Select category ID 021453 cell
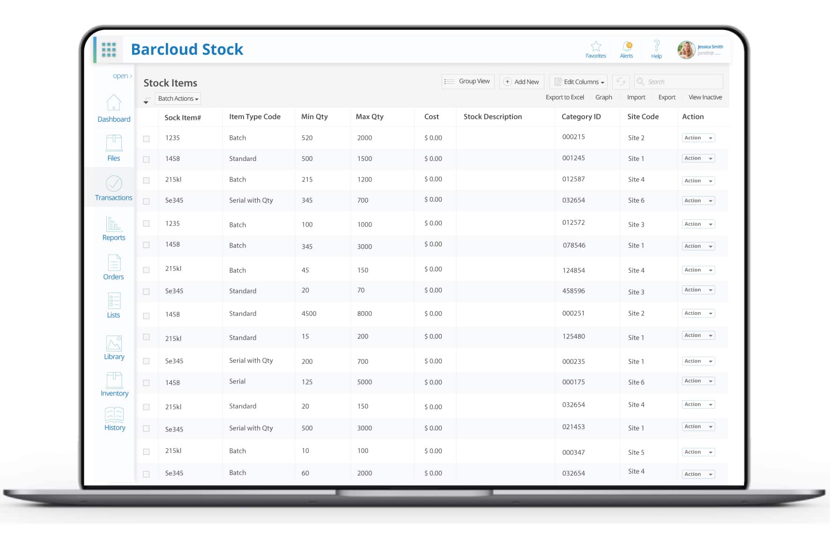This screenshot has width=830, height=534. [x=573, y=427]
